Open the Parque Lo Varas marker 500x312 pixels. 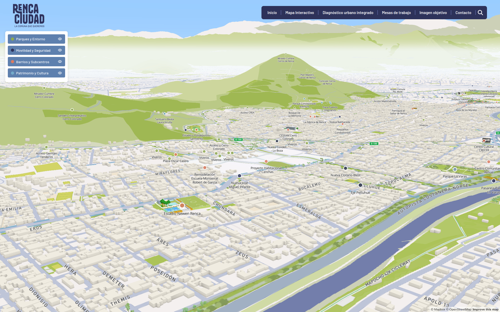tap(455, 169)
